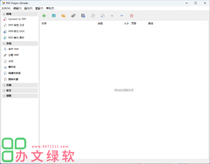Click the Move Up triangle icon

tap(112, 16)
